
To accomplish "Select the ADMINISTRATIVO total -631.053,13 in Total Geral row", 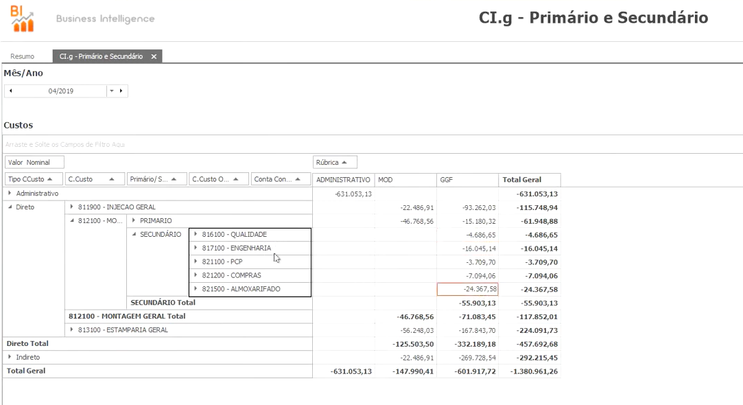I will (344, 371).
